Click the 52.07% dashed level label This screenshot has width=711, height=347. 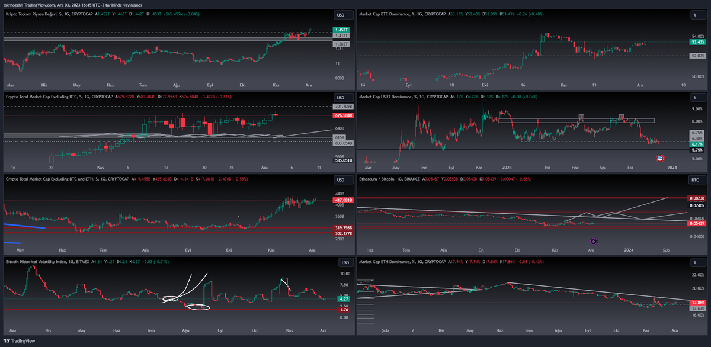click(697, 56)
